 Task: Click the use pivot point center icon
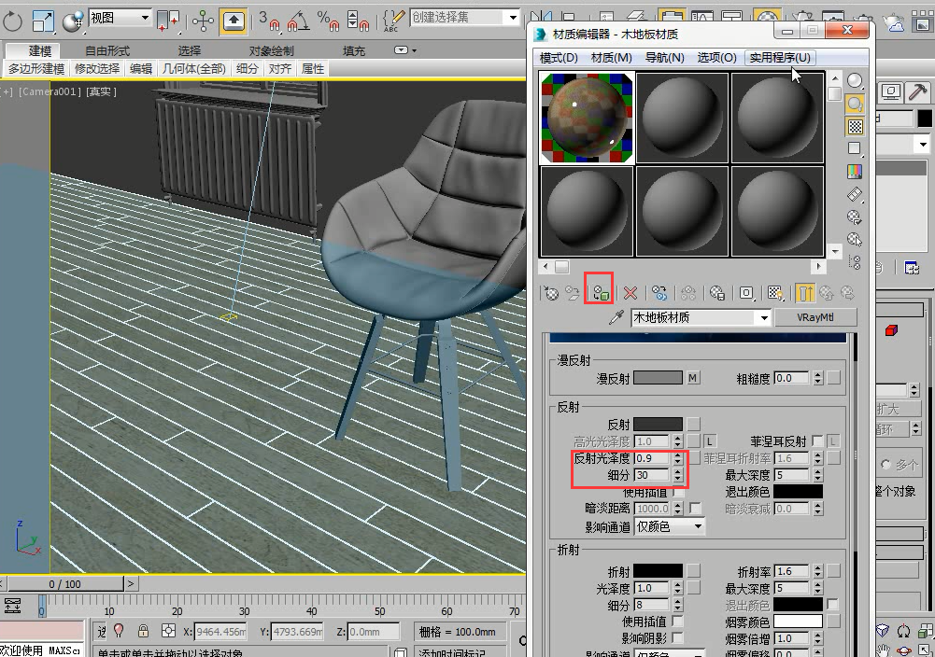tap(169, 21)
